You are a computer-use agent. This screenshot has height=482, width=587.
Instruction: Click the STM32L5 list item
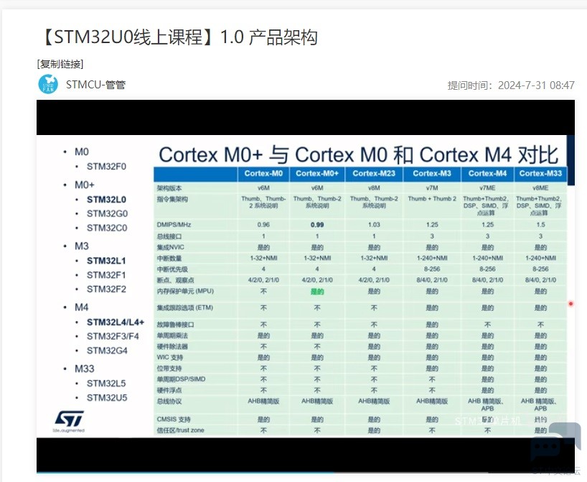[106, 384]
